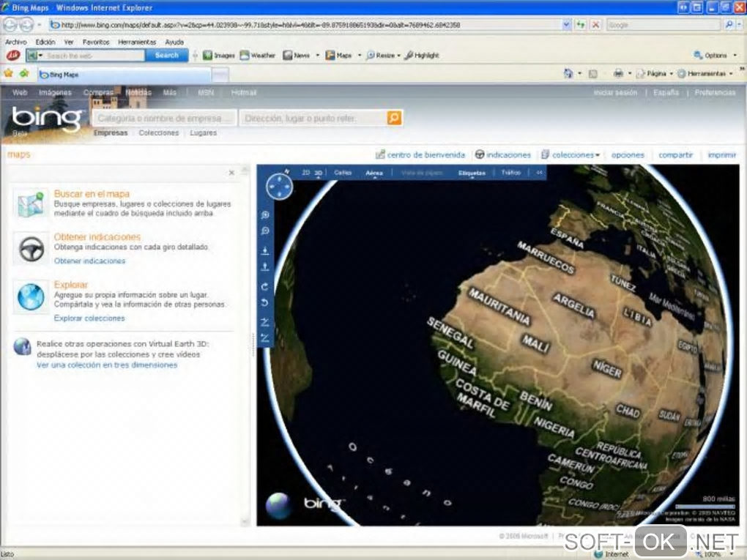Click the lower altitude down-arrow icon
The width and height of the screenshot is (747, 560).
point(265,250)
